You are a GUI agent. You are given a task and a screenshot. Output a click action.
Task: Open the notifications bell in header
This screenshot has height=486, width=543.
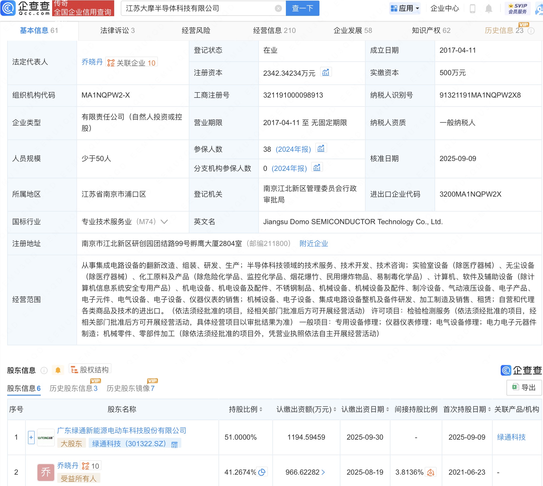(488, 9)
